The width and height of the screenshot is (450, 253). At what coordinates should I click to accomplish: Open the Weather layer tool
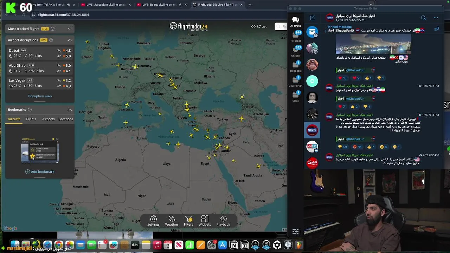[x=172, y=221]
